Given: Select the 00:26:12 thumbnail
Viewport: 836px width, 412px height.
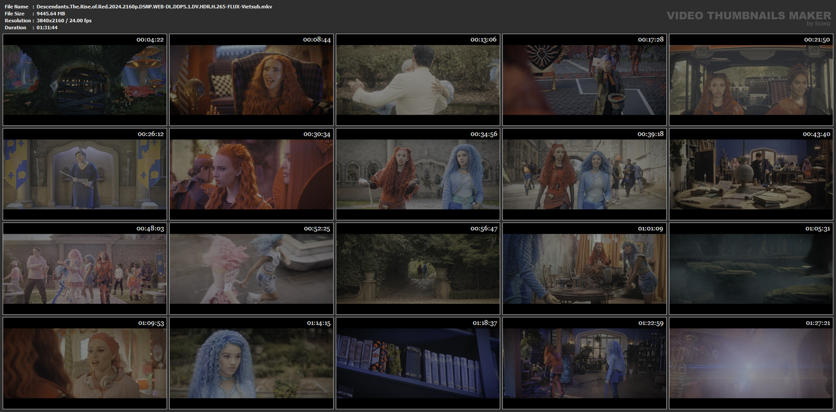Looking at the screenshot, I should point(85,174).
